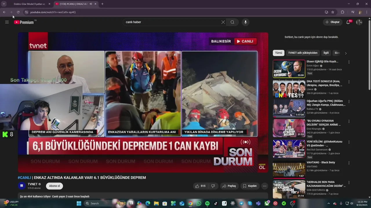
Task: Select the Tümü filter chip
Action: pyautogui.click(x=279, y=53)
